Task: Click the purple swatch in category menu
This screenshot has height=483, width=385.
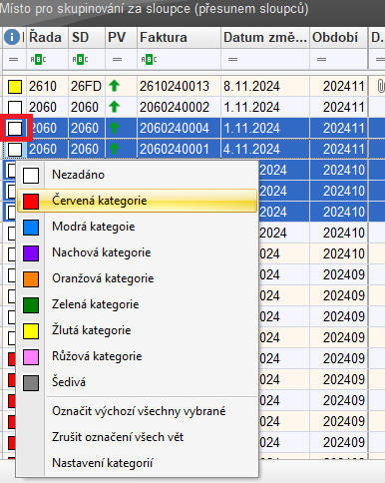Action: (x=31, y=253)
